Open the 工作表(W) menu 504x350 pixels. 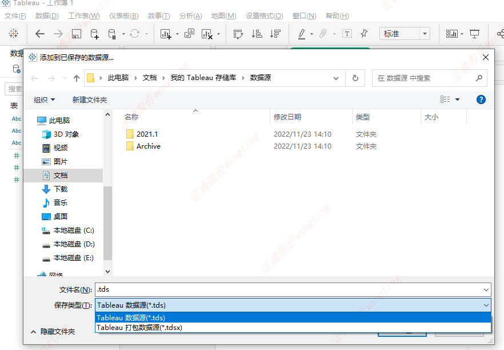click(x=84, y=16)
